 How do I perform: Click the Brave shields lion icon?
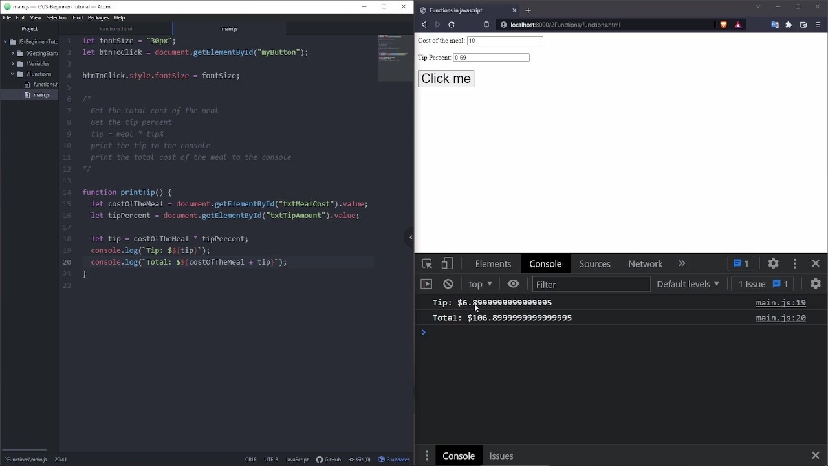(x=723, y=25)
